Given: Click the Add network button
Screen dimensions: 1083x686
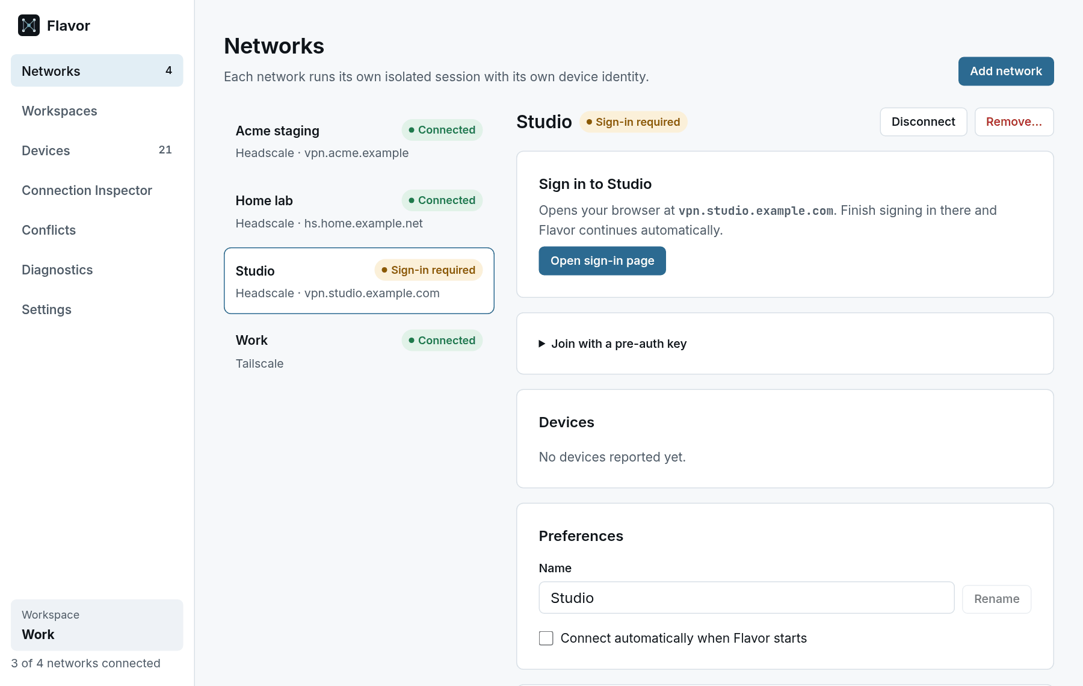Looking at the screenshot, I should click(x=1006, y=71).
